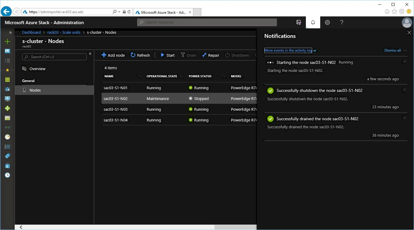
Task: Open the green grid tiles icon in sidebar
Action: pos(7,80)
